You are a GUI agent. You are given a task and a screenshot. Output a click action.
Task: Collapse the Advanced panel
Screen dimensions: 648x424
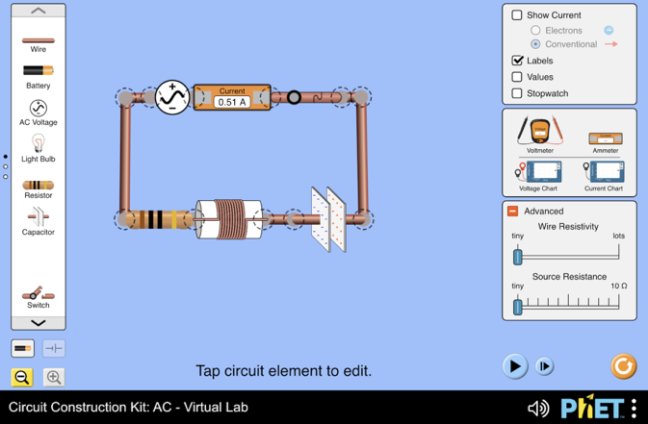point(512,211)
